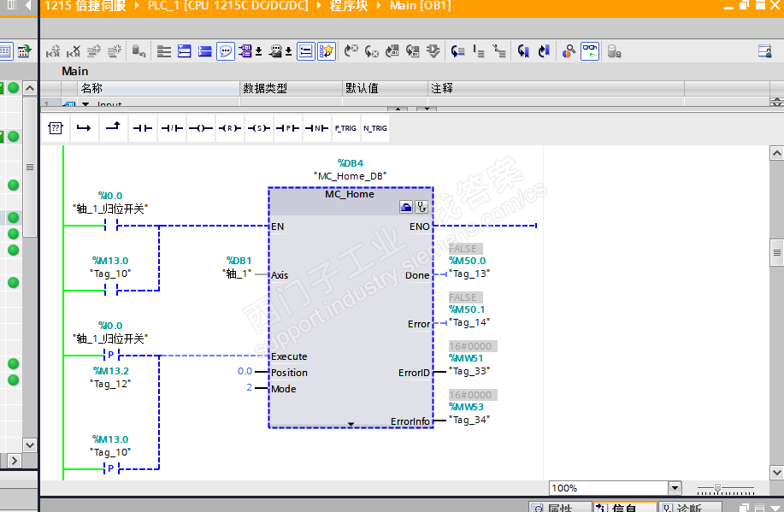Viewport: 784px width, 512px height.
Task: Click the 100% zoom input field
Action: tap(609, 488)
